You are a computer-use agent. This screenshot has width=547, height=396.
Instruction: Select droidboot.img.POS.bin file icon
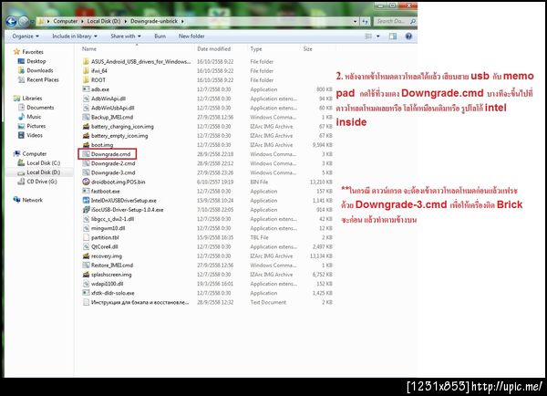tap(86, 182)
